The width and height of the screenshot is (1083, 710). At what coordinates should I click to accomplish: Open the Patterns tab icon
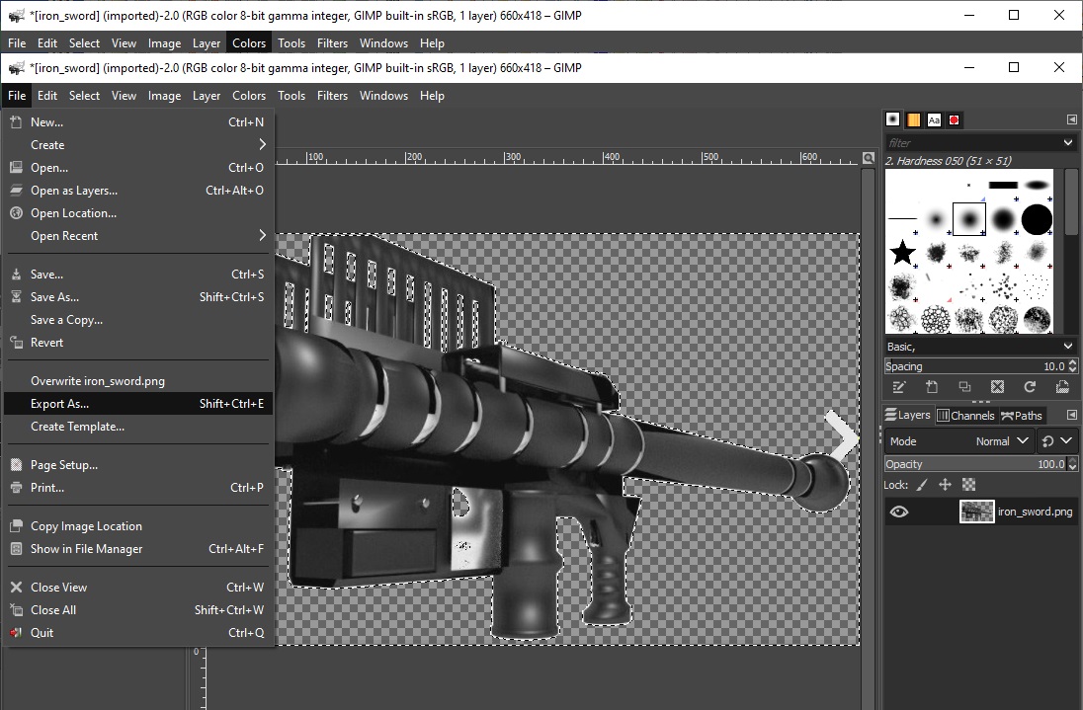pos(914,119)
